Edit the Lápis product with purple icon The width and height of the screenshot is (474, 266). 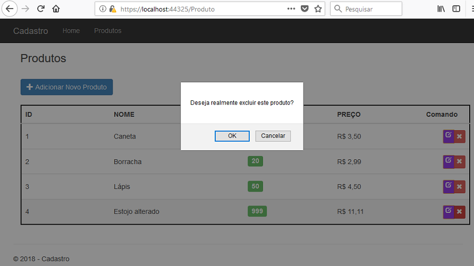448,186
